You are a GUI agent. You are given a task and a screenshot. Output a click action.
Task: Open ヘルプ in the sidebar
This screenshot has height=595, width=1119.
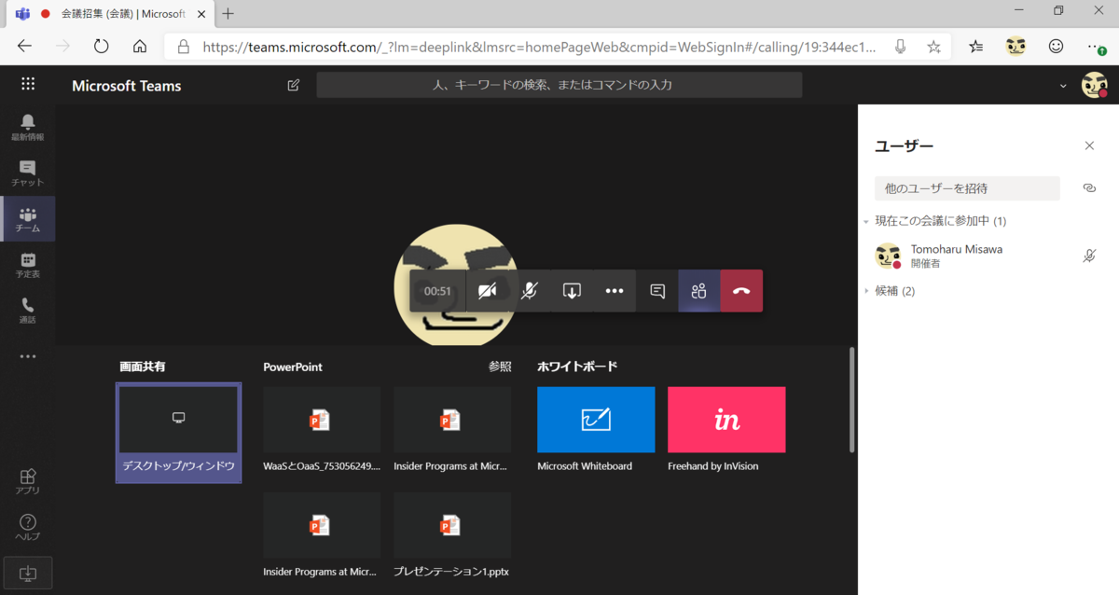(x=27, y=527)
